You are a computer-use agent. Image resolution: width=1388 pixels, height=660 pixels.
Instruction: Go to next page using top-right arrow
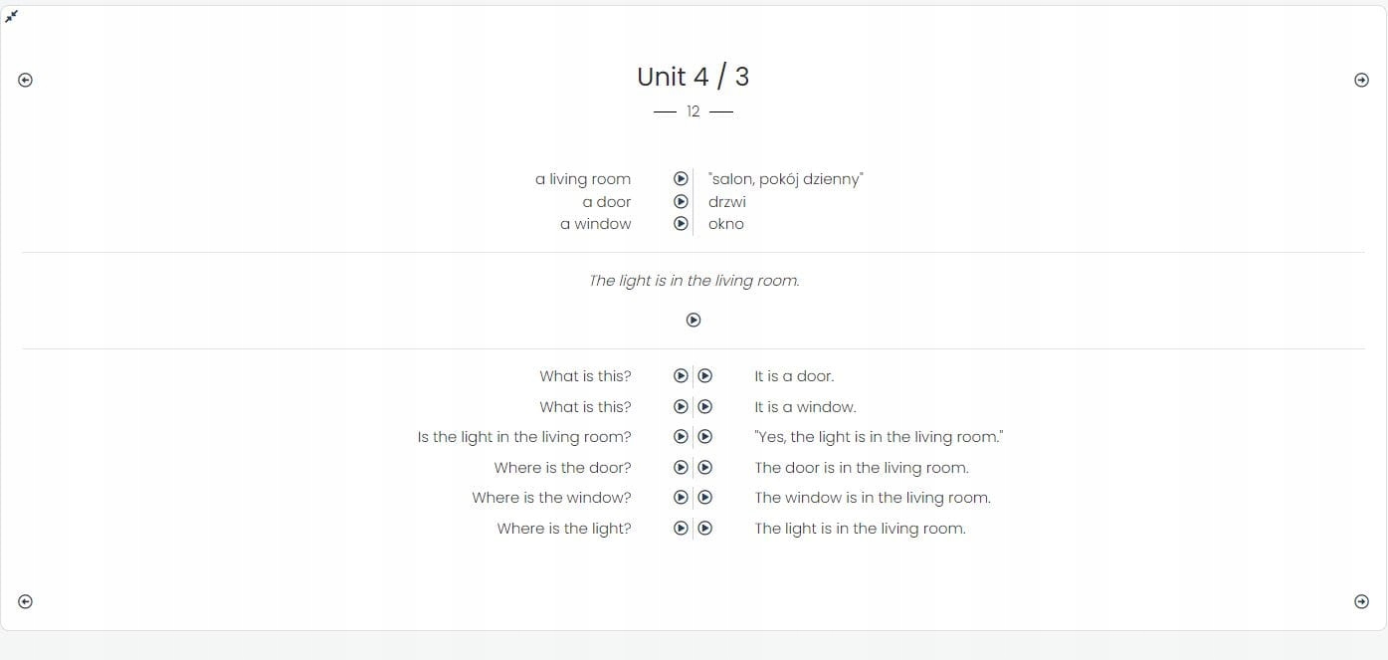[x=1361, y=81]
